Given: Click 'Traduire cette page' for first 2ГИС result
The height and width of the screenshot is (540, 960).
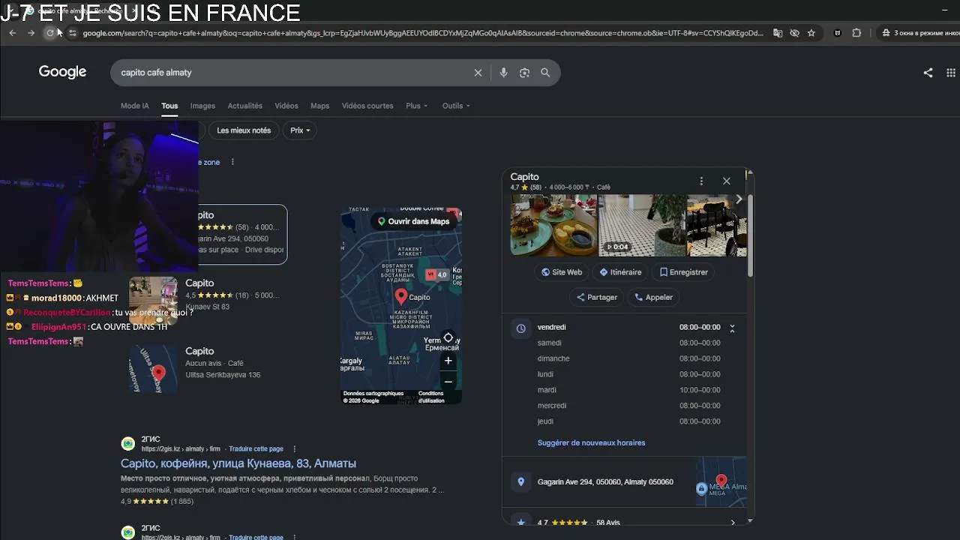Looking at the screenshot, I should (x=256, y=449).
